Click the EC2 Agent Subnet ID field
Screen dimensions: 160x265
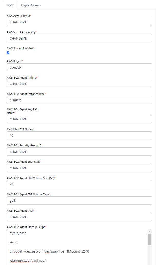tap(79, 168)
